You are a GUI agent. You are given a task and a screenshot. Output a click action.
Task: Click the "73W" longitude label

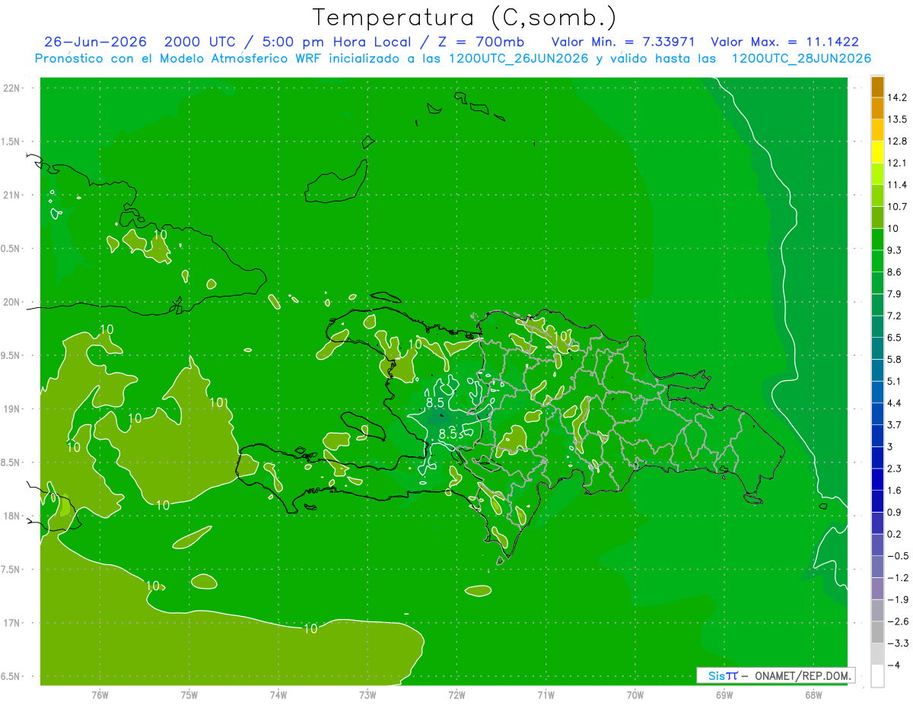click(x=367, y=694)
